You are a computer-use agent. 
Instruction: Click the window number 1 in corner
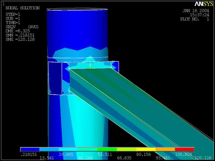3,4
